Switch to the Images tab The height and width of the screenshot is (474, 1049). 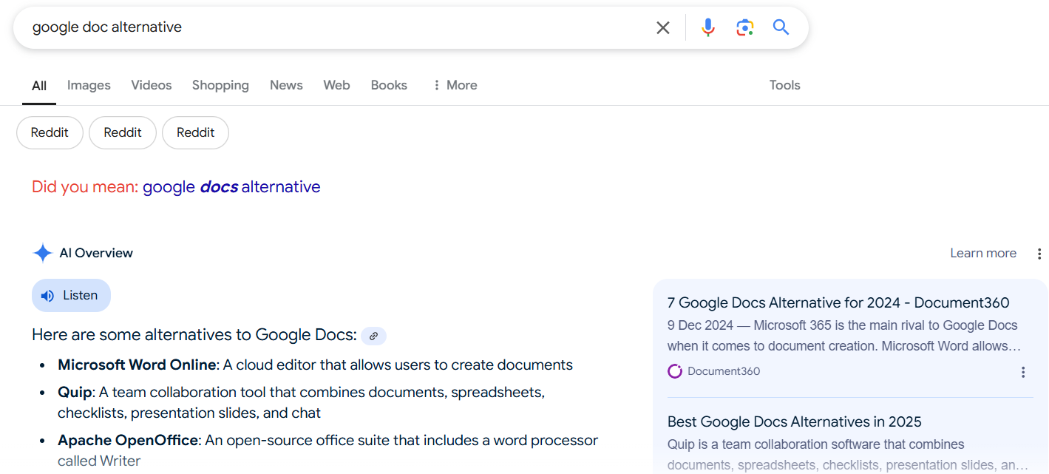[89, 85]
